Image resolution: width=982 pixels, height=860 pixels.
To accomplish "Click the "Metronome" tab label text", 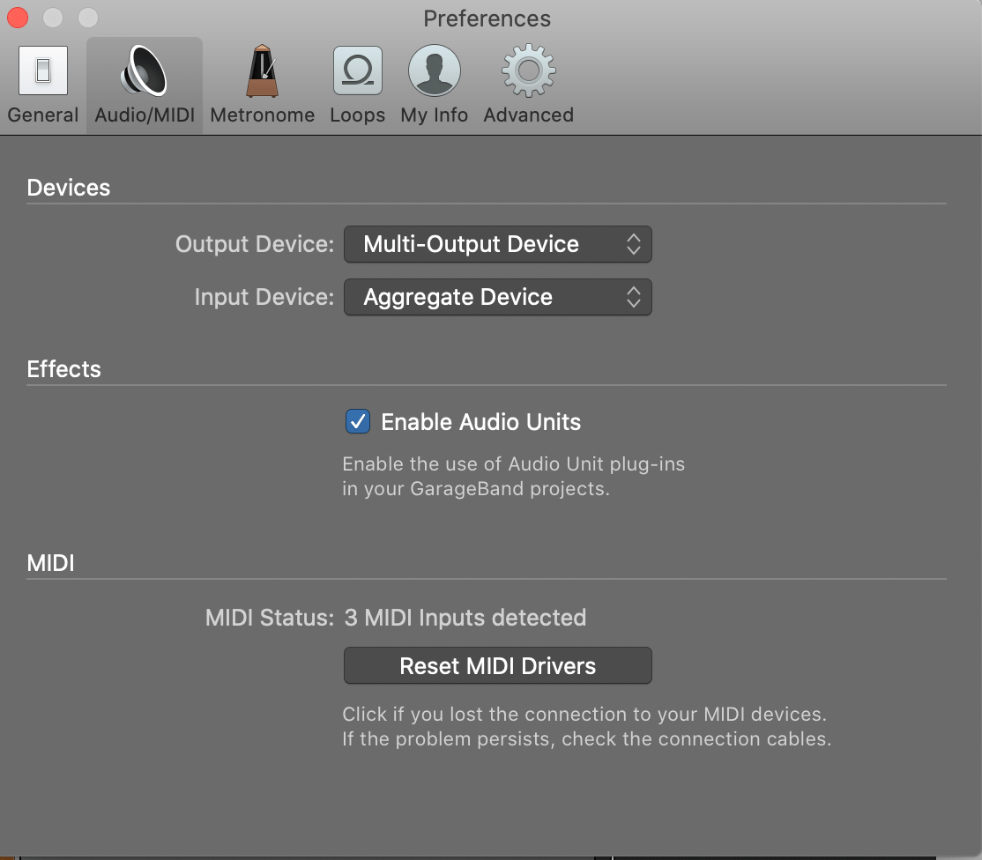I will coord(262,115).
